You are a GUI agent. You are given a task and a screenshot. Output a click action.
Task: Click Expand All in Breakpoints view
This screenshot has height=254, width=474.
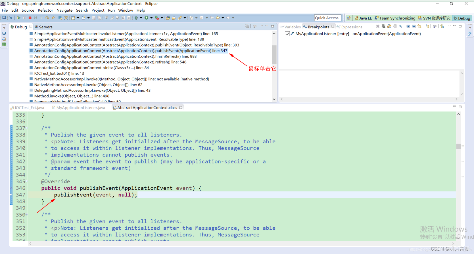click(408, 26)
